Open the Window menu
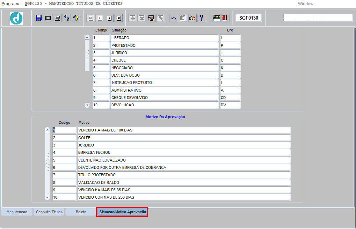This screenshot has width=356, height=229. pyautogui.click(x=305, y=3)
